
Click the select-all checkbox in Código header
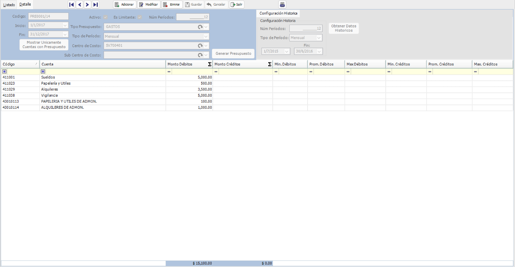coord(4,71)
